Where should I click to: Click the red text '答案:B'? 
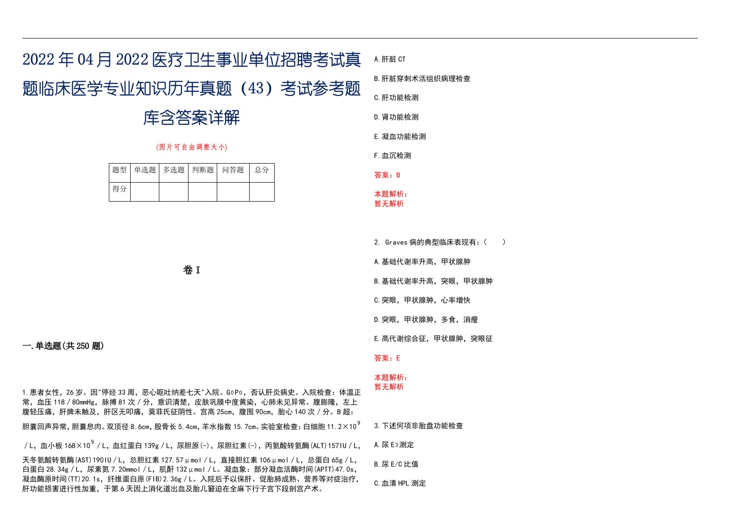(387, 175)
